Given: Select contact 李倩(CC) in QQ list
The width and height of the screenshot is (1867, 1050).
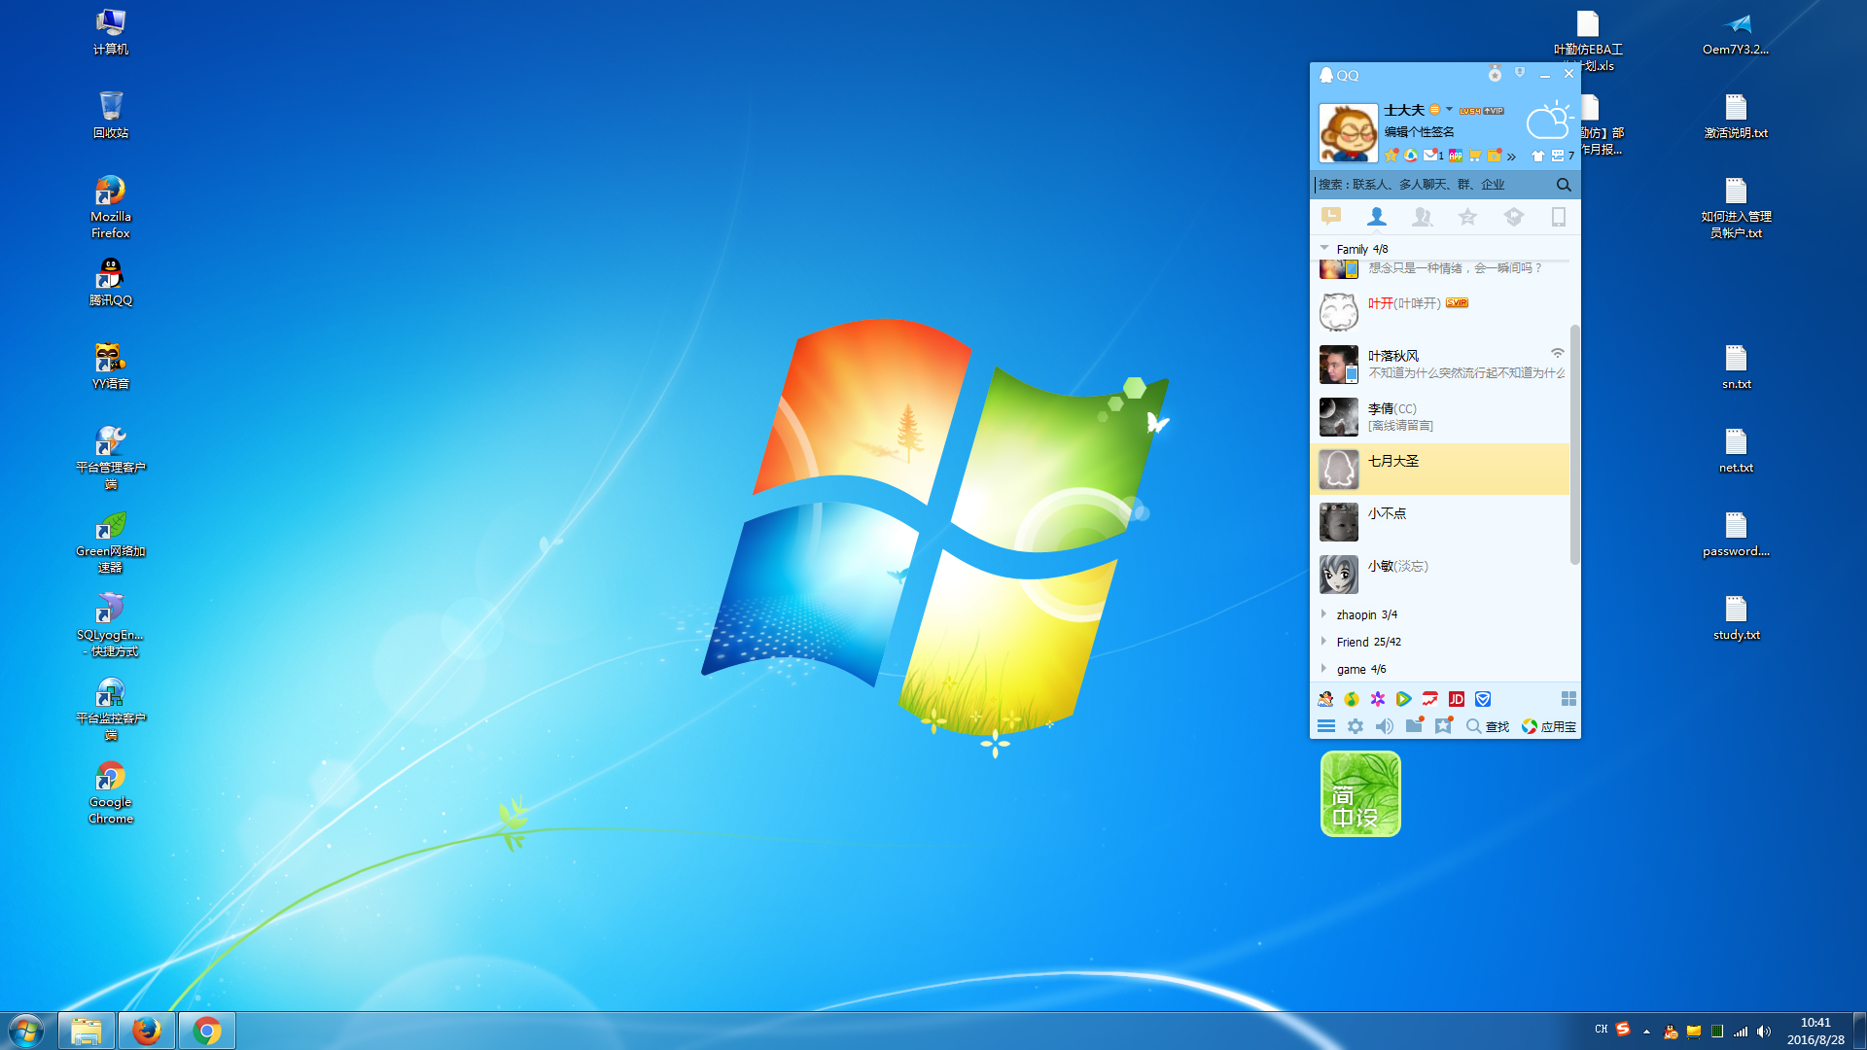Looking at the screenshot, I should (x=1439, y=417).
